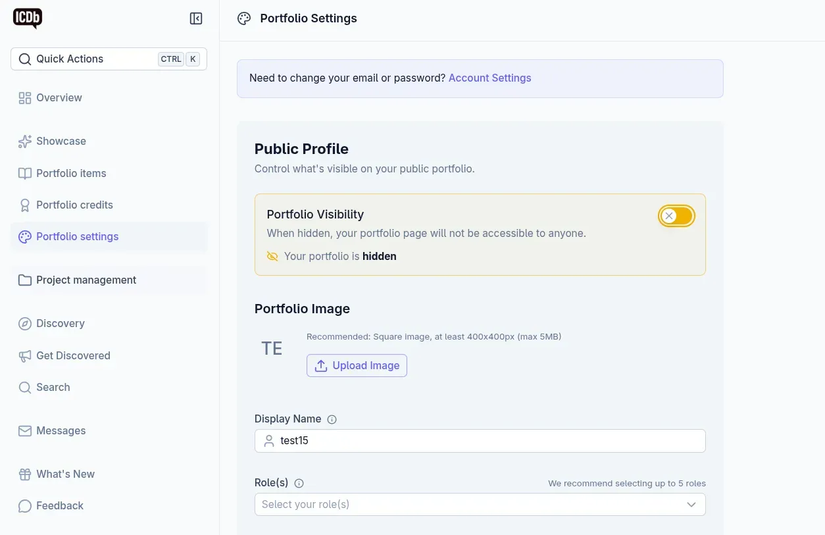Open Discovery via the compass icon
This screenshot has width=825, height=535.
[24, 323]
